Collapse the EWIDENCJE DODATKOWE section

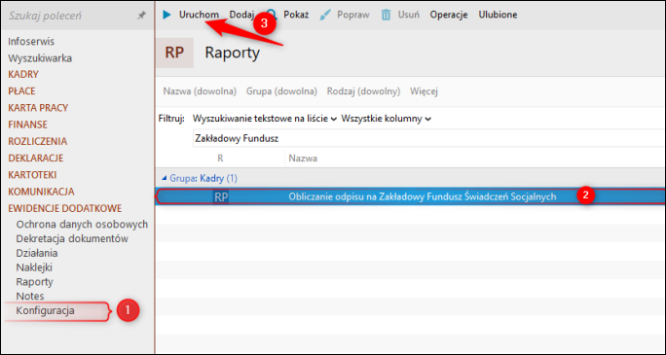click(64, 208)
